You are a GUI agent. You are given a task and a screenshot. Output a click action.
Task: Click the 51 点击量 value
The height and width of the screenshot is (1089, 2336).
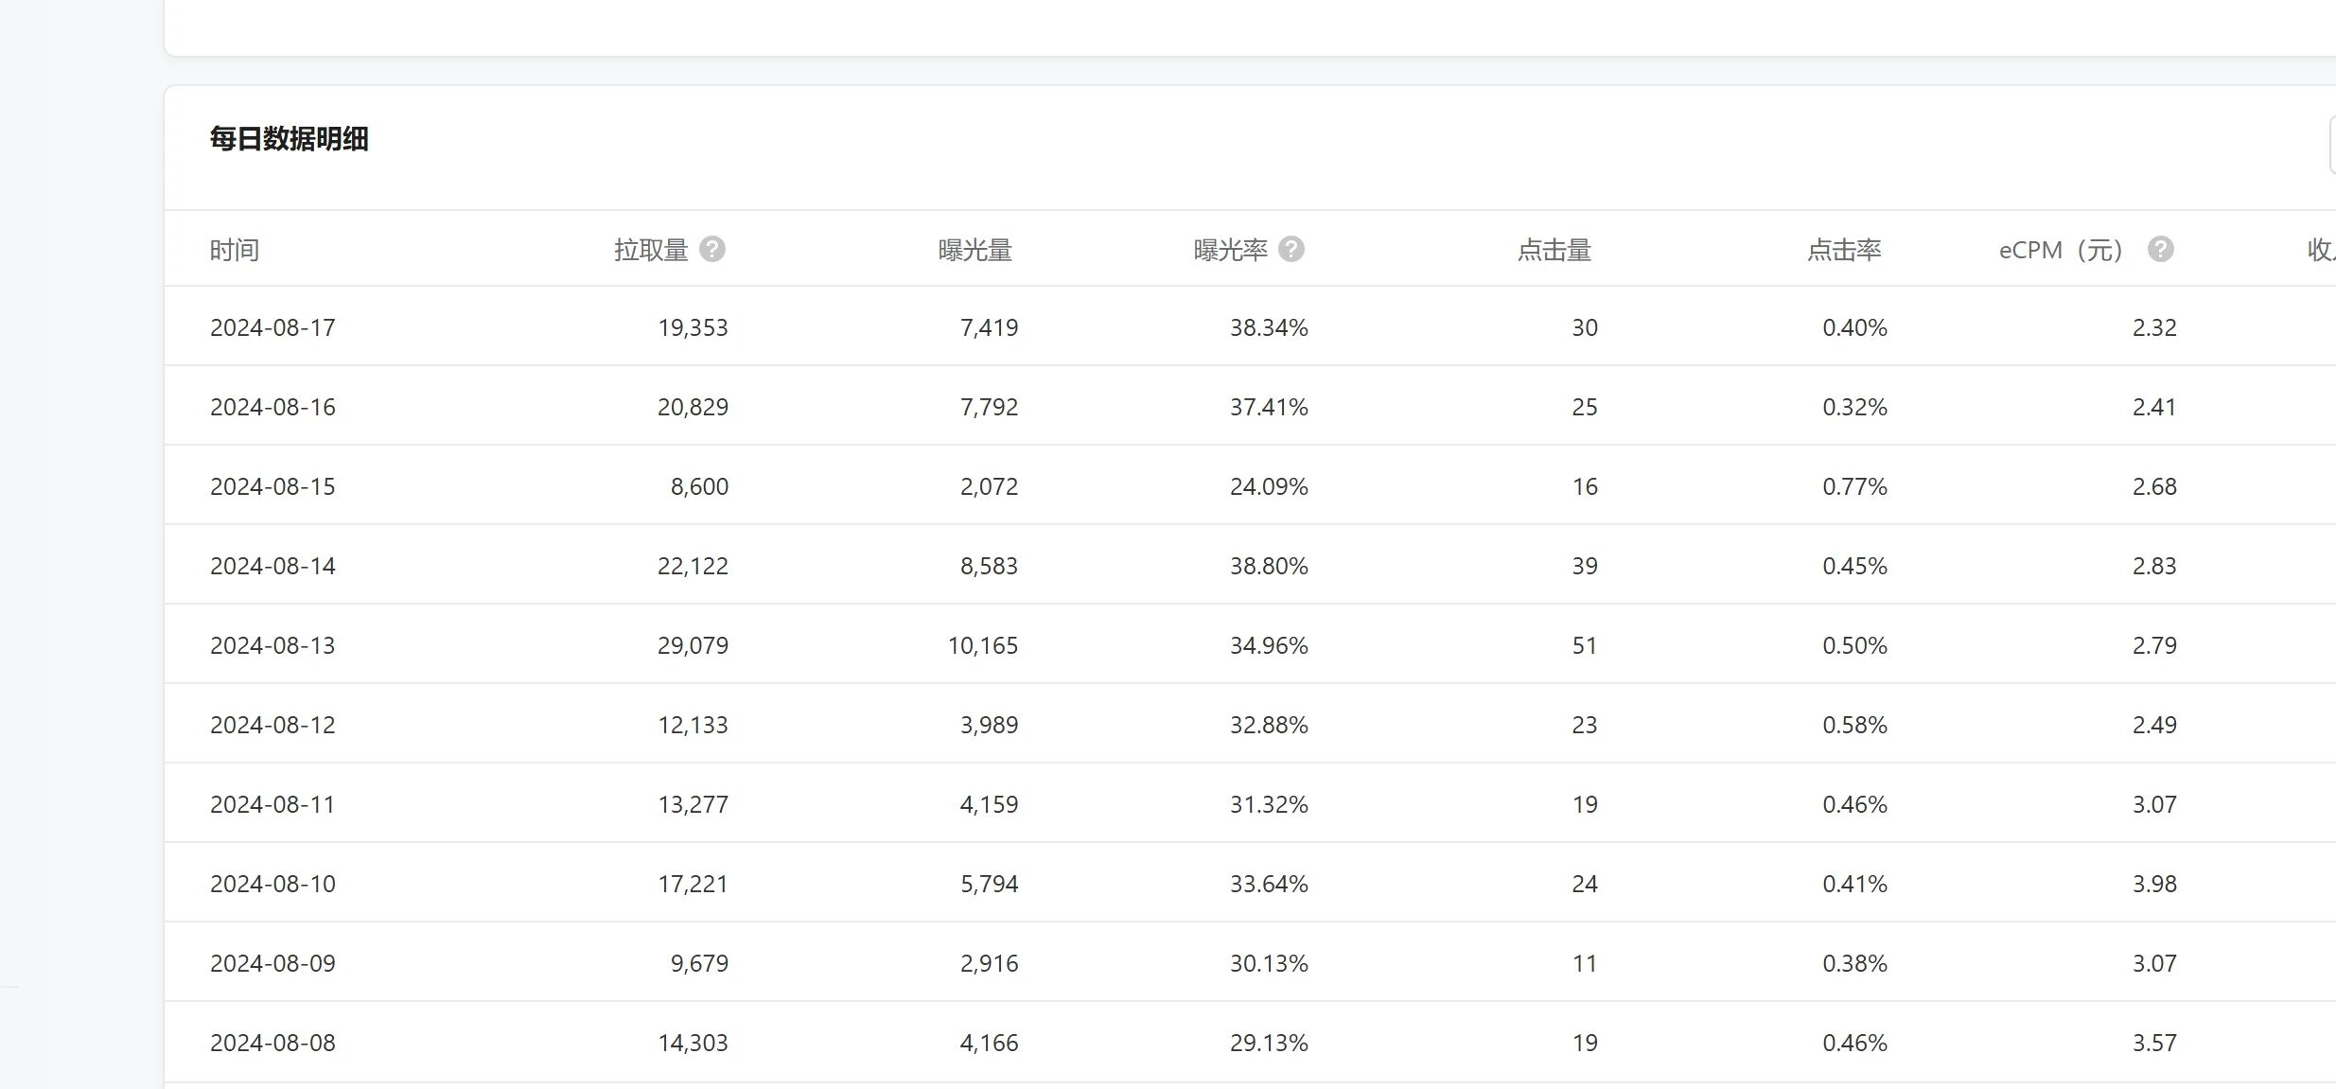click(1584, 645)
